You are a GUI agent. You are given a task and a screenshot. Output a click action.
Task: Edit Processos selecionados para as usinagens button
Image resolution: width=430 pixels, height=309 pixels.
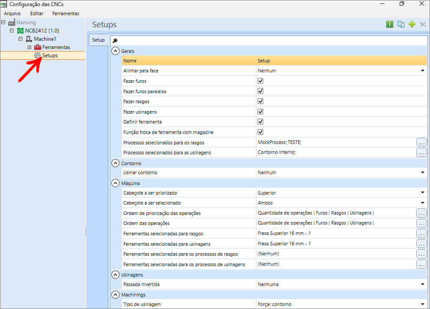[421, 152]
